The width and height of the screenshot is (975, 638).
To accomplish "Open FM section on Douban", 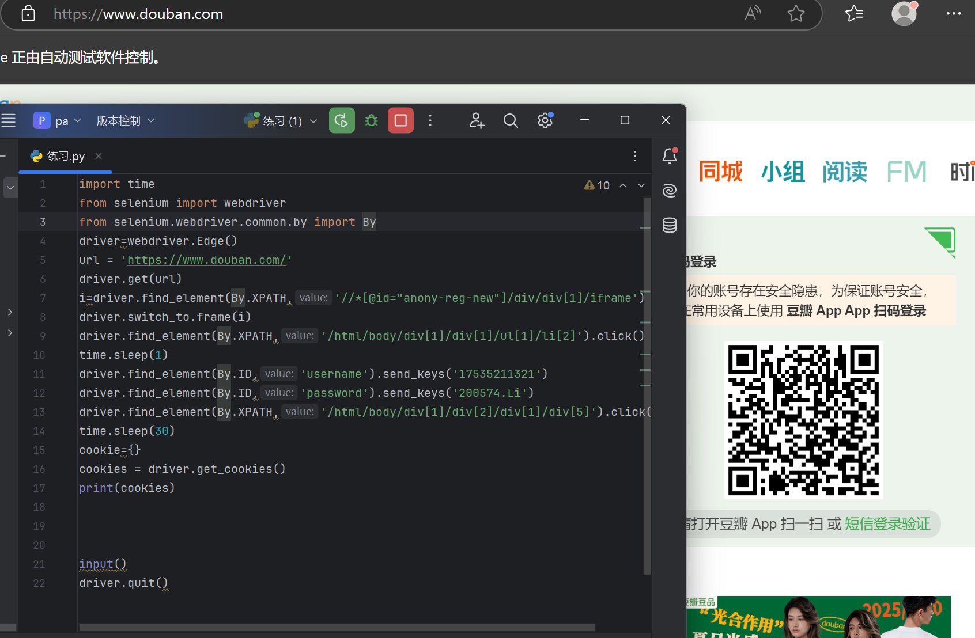I will coord(906,172).
